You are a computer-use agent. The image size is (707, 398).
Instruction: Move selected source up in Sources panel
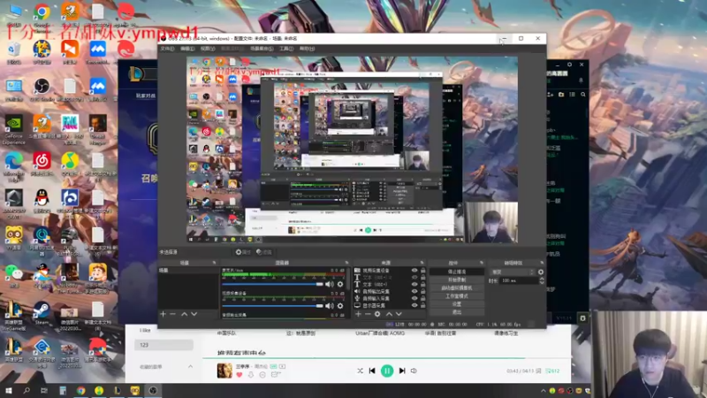(x=389, y=314)
